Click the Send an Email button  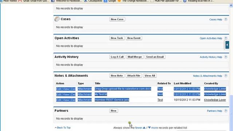tap(155, 57)
